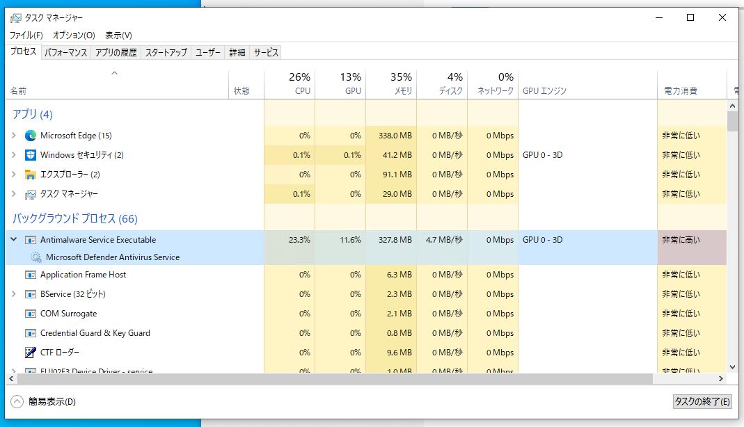Image resolution: width=744 pixels, height=427 pixels.
Task: Click the BService process icon
Action: (x=29, y=294)
